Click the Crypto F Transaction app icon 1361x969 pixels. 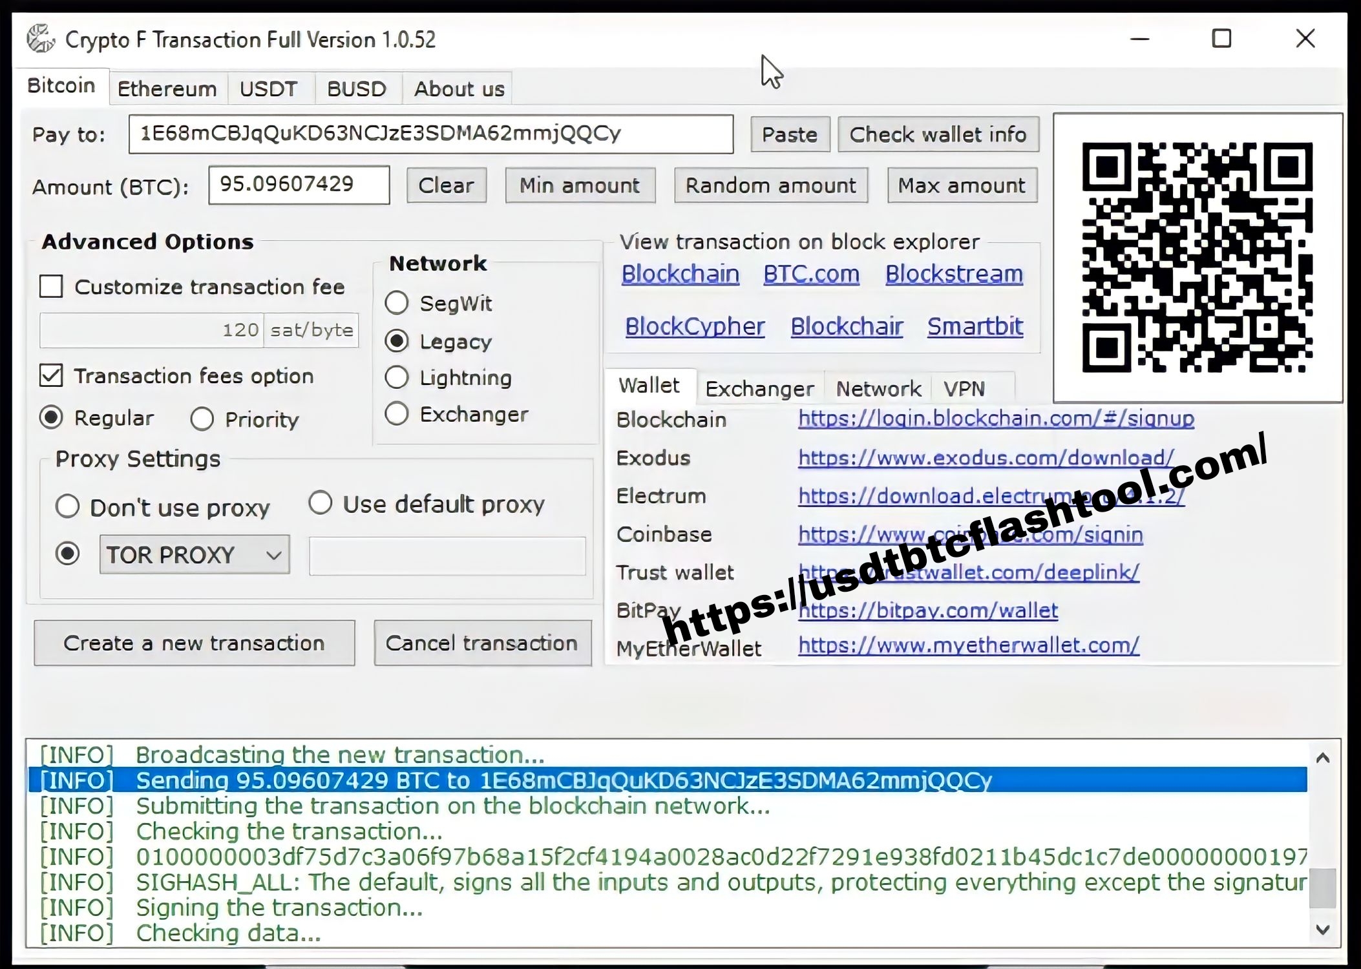(x=41, y=39)
